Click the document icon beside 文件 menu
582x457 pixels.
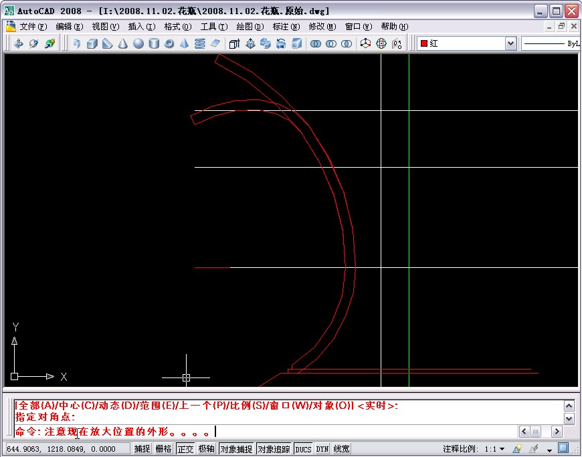11,26
